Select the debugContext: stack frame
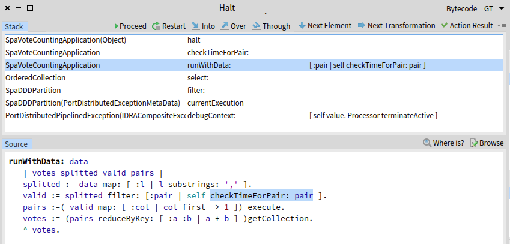This screenshot has height=244, width=510. 254,115
